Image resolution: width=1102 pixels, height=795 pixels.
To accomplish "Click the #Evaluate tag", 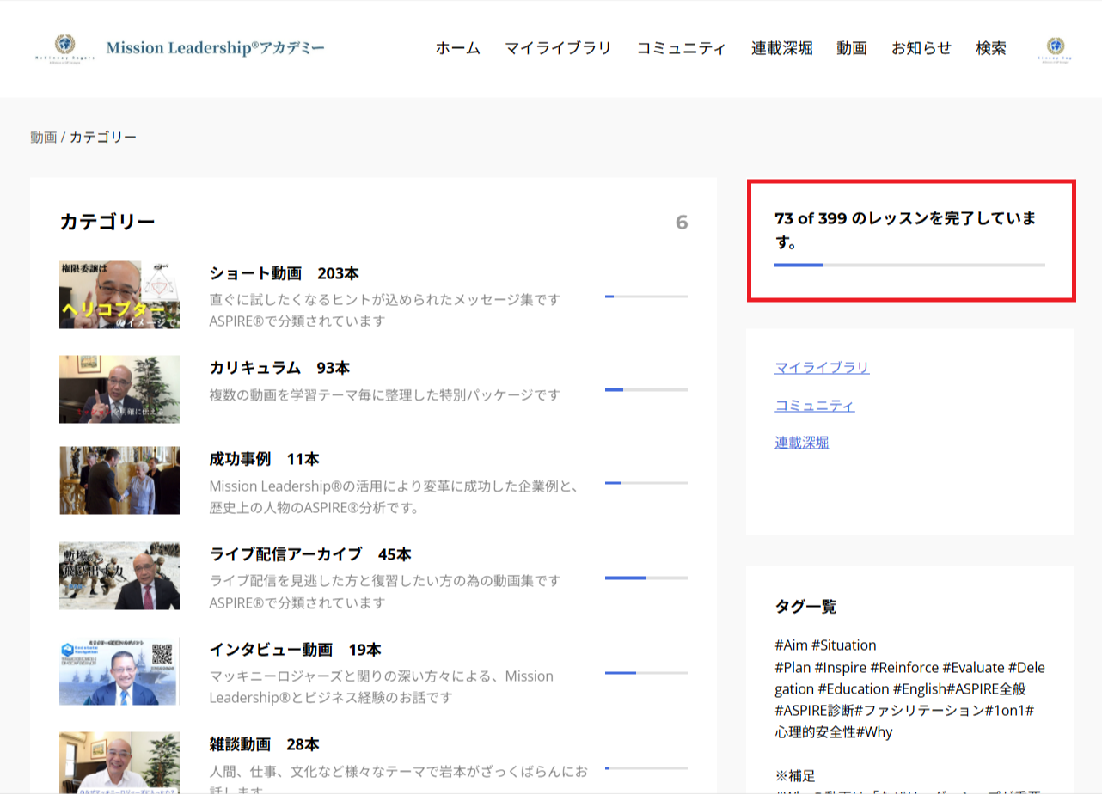I will [973, 668].
